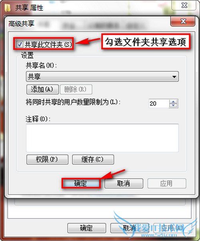200x241 pixels.
Task: Close the 共享 属性 window
Action: tap(184, 5)
